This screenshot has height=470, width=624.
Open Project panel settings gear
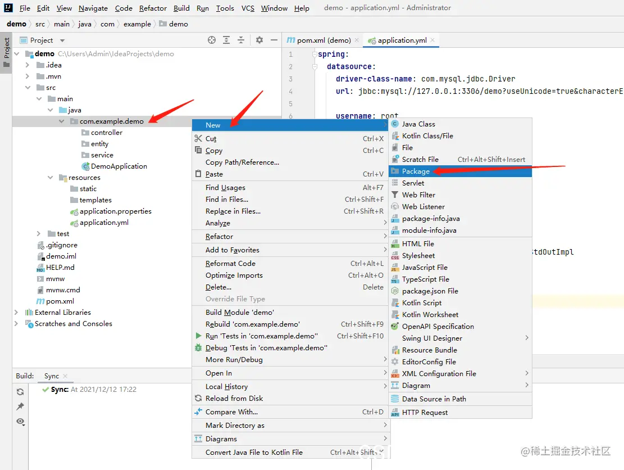259,40
